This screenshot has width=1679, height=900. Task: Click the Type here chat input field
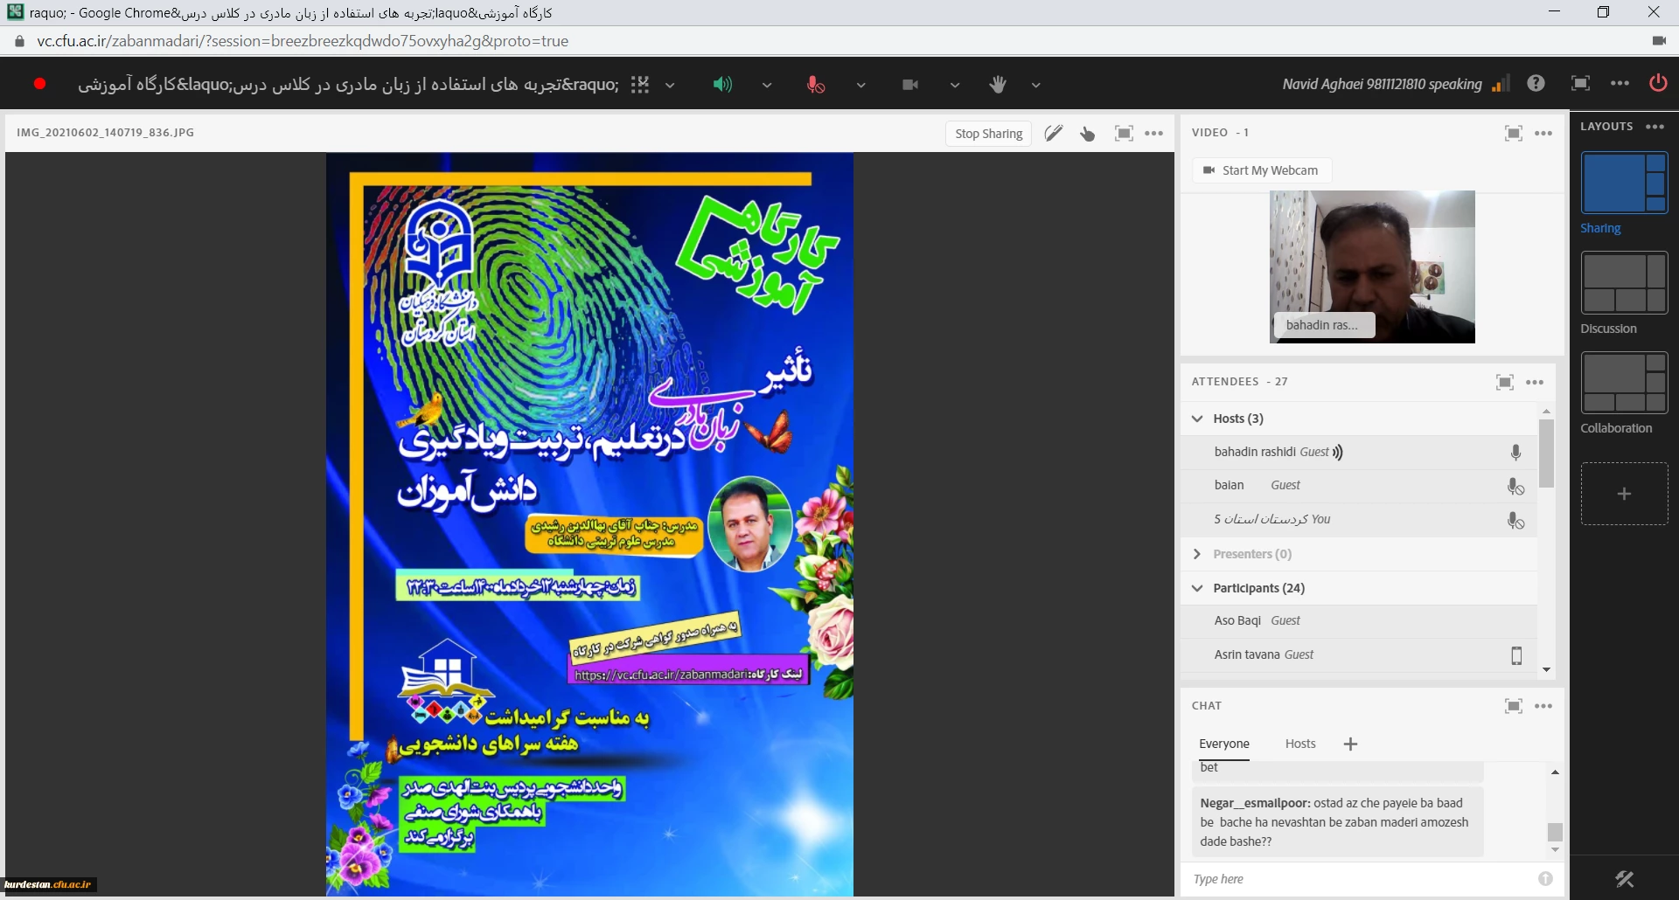1360,879
